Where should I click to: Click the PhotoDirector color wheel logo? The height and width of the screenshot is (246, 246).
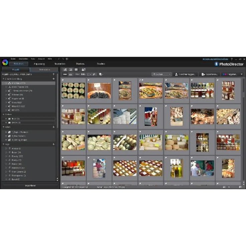pos(5,62)
